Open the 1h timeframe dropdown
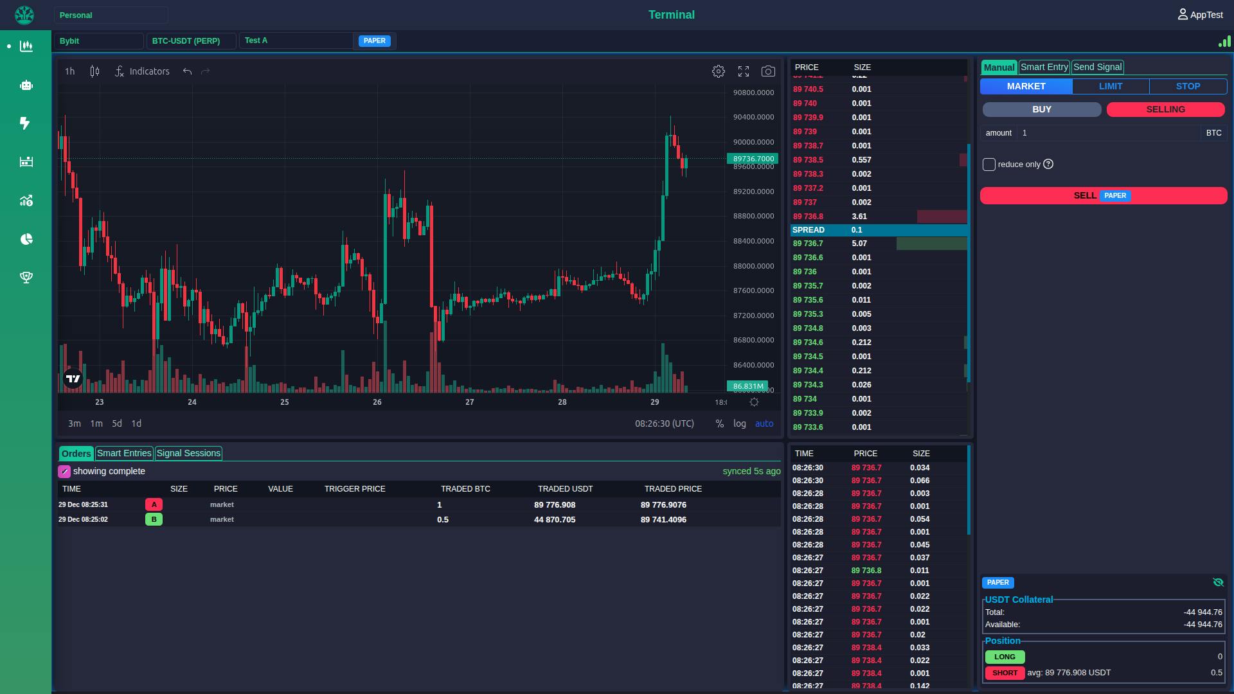 [x=69, y=71]
